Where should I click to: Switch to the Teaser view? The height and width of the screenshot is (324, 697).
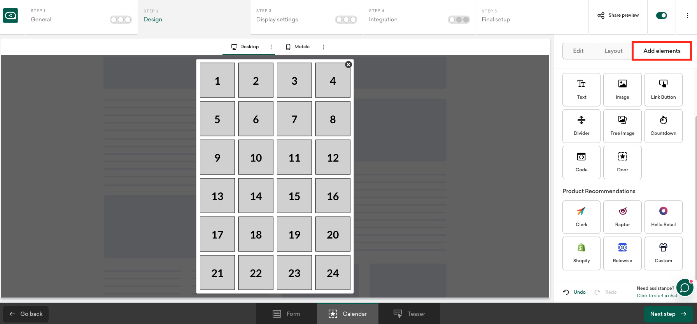(409, 314)
